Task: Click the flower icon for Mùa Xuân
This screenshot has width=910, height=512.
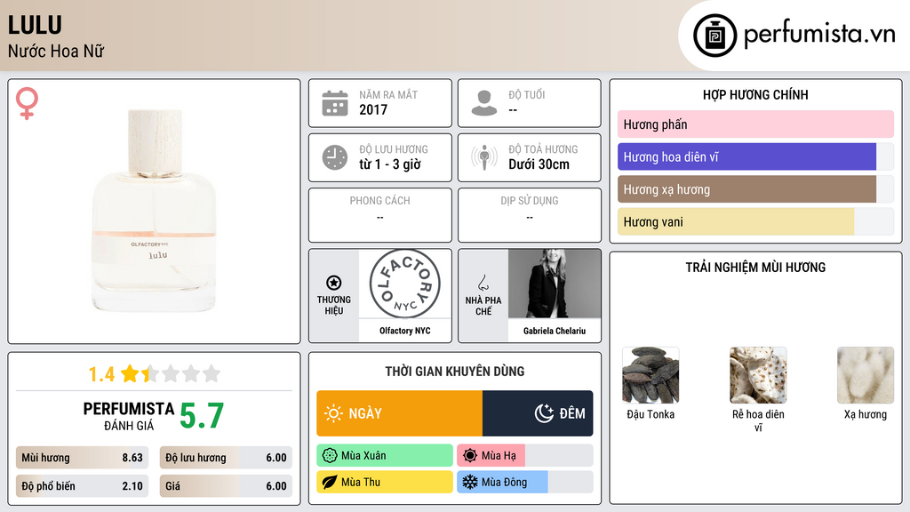Action: tap(330, 456)
